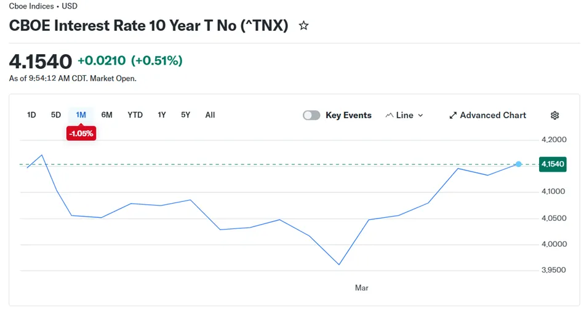Viewport: 584px width, 312px height.
Task: Open chart settings gear icon
Action: (554, 115)
